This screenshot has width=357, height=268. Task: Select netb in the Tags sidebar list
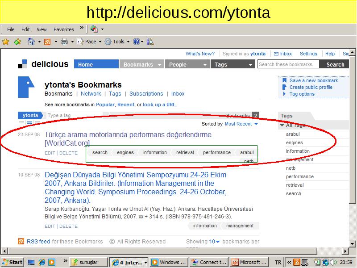point(291,168)
